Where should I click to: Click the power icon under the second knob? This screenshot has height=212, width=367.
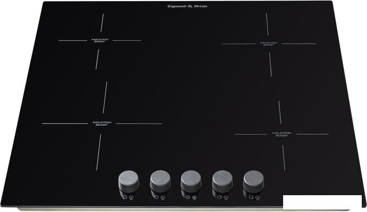tap(163, 198)
